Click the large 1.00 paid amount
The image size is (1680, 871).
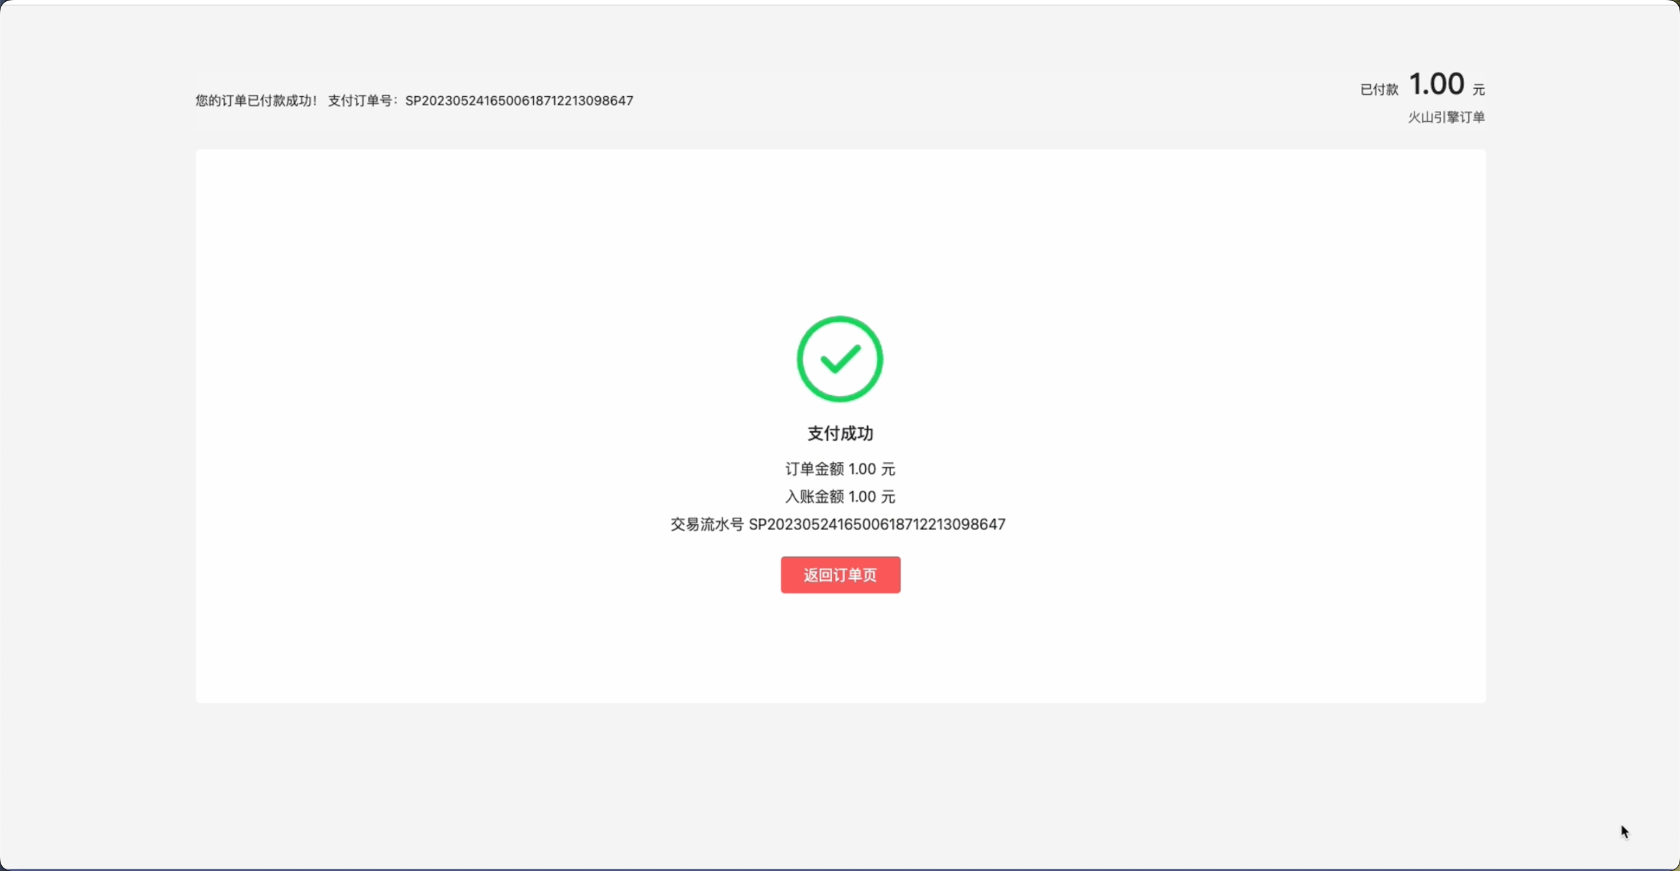(1437, 85)
